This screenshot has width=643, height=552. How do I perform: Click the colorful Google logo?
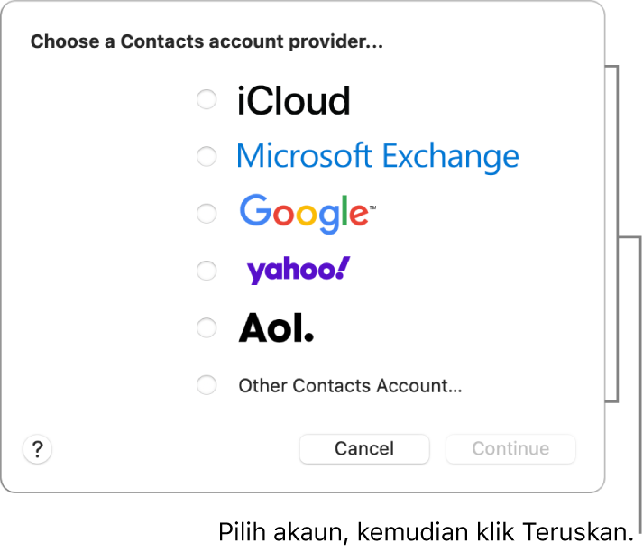pyautogui.click(x=303, y=213)
